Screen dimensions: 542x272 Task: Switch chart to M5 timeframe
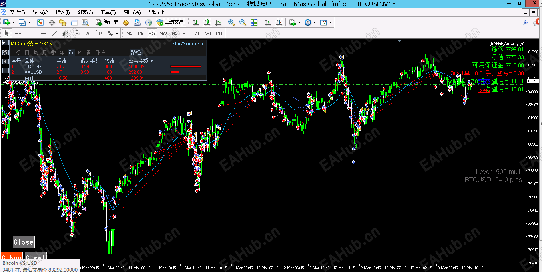pyautogui.click(x=141, y=33)
